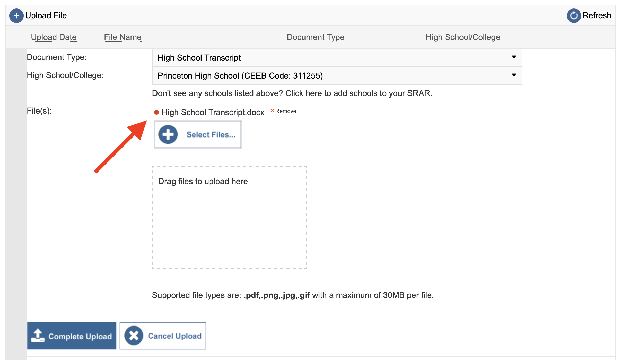
Task: Click the Select Files button
Action: (197, 134)
